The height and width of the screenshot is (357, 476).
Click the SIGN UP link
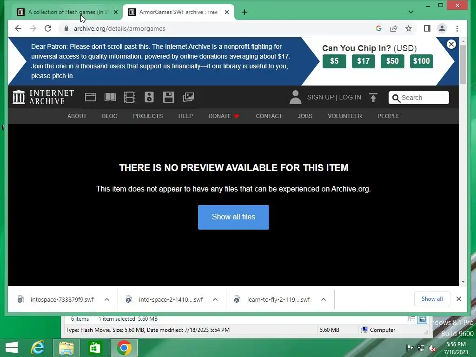coord(320,98)
